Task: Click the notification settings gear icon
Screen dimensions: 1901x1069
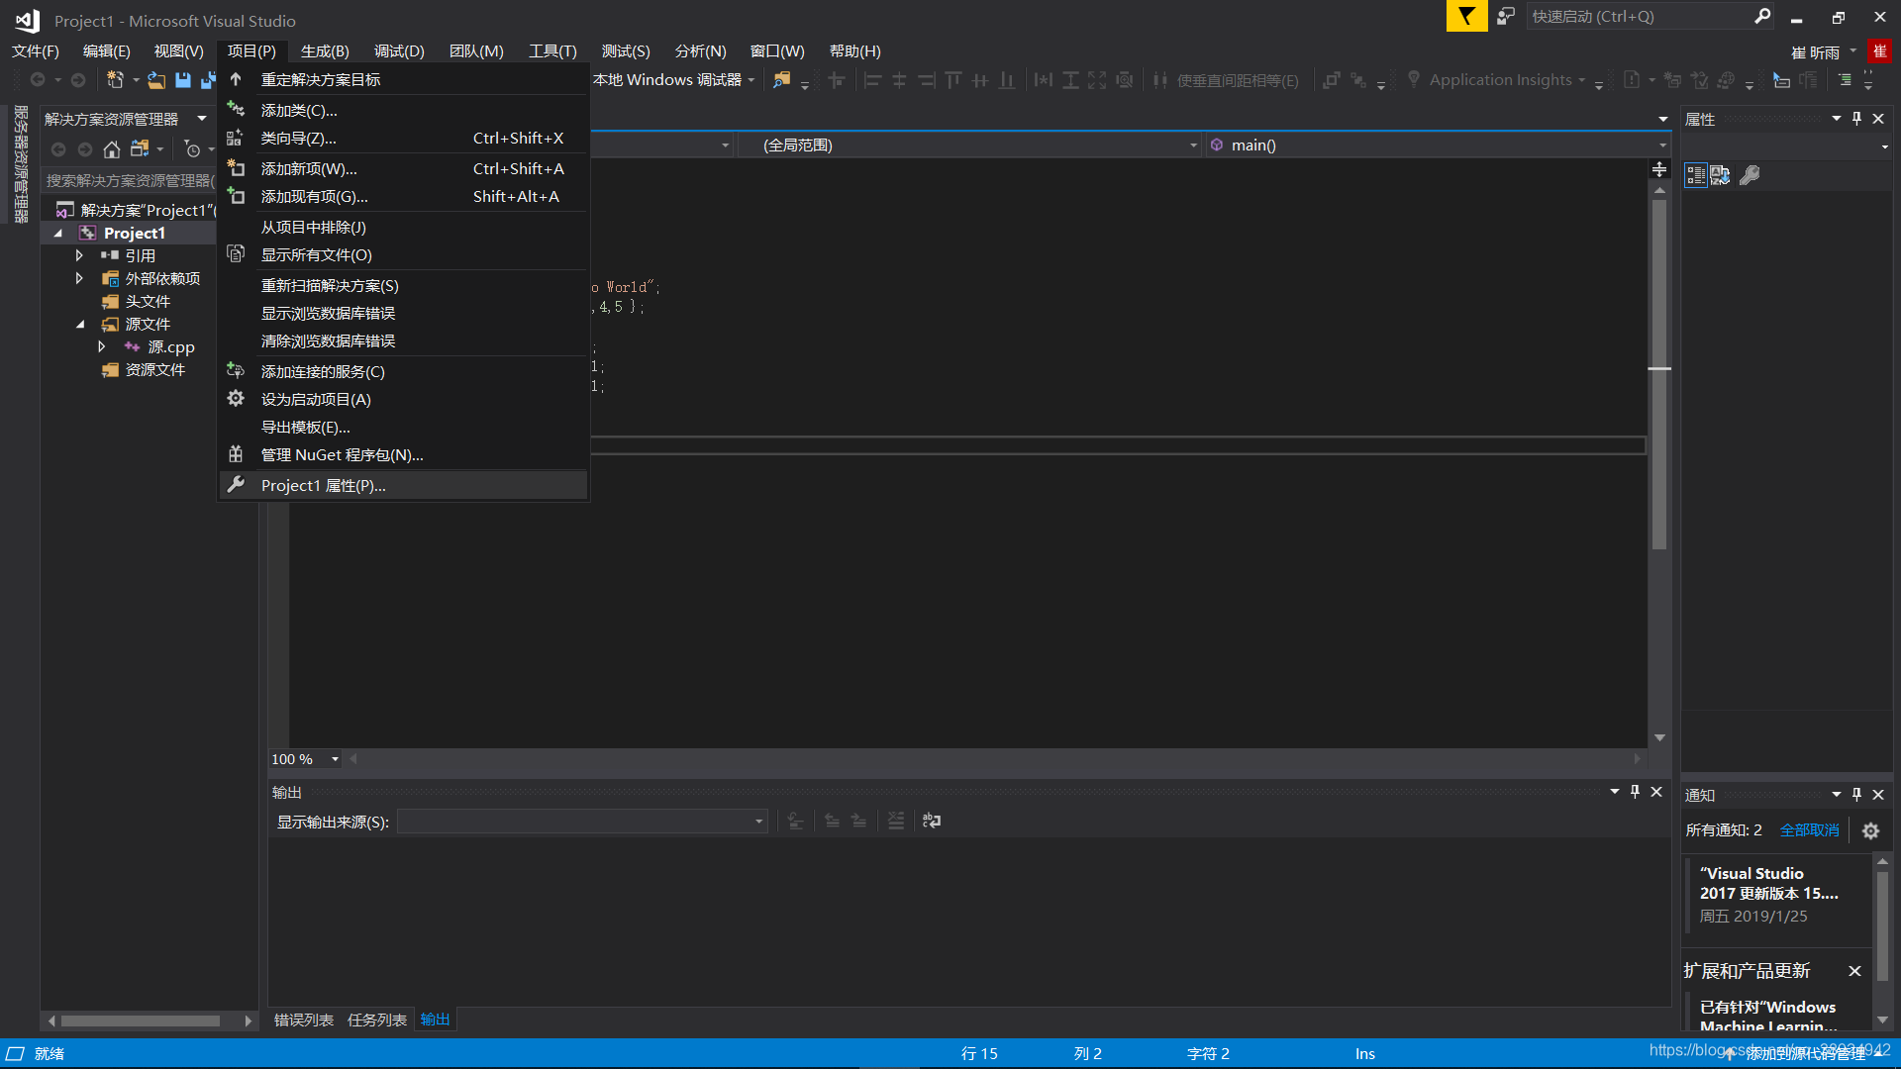Action: pyautogui.click(x=1870, y=830)
